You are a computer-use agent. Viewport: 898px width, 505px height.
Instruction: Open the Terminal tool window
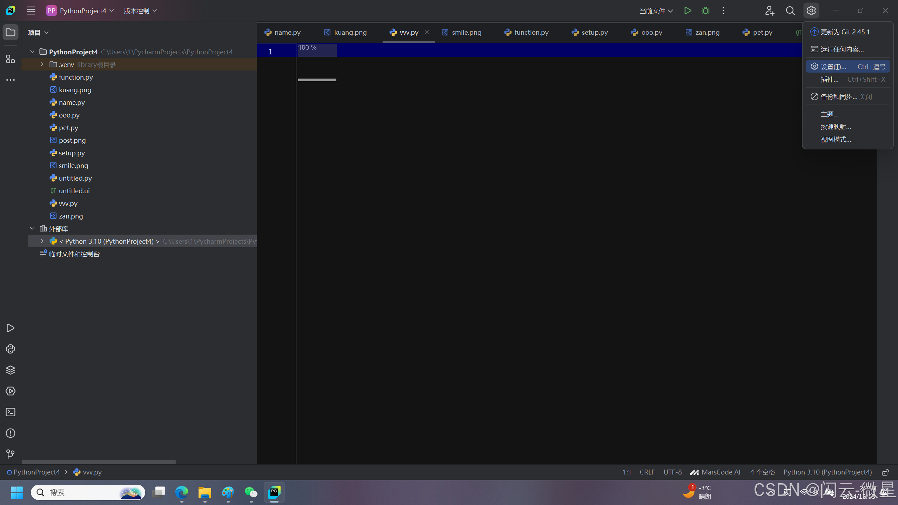pos(11,412)
